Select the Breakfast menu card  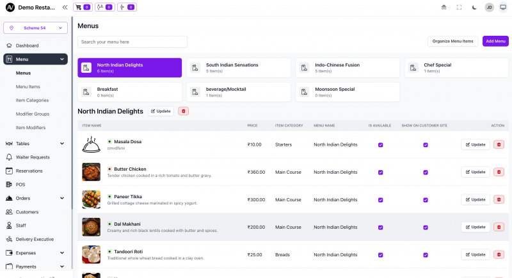(130, 92)
